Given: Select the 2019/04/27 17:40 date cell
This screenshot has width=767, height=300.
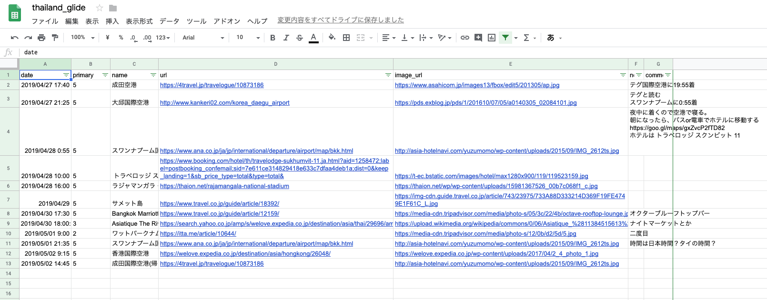Looking at the screenshot, I should click(45, 85).
